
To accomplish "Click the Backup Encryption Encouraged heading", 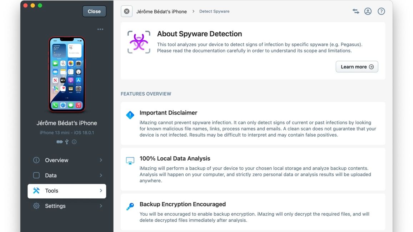I will click(x=183, y=205).
